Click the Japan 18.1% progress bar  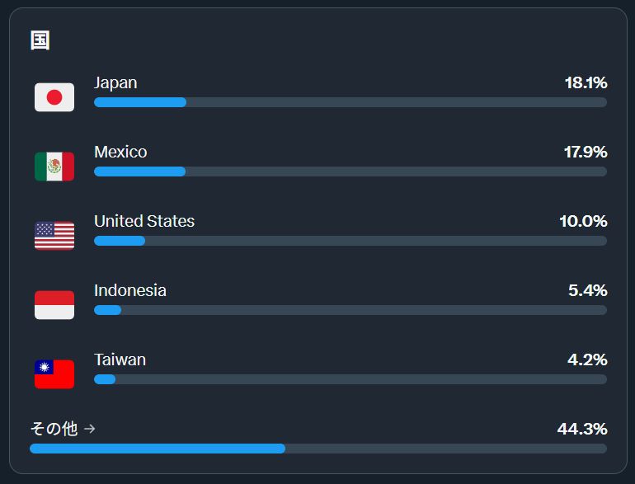[x=350, y=102]
